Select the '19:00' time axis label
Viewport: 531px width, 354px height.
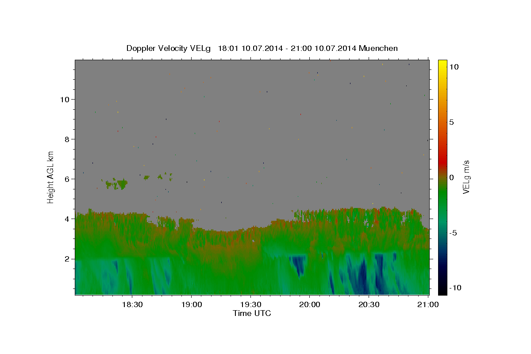point(191,304)
